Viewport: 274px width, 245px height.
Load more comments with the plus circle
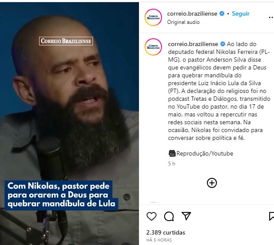point(212,183)
